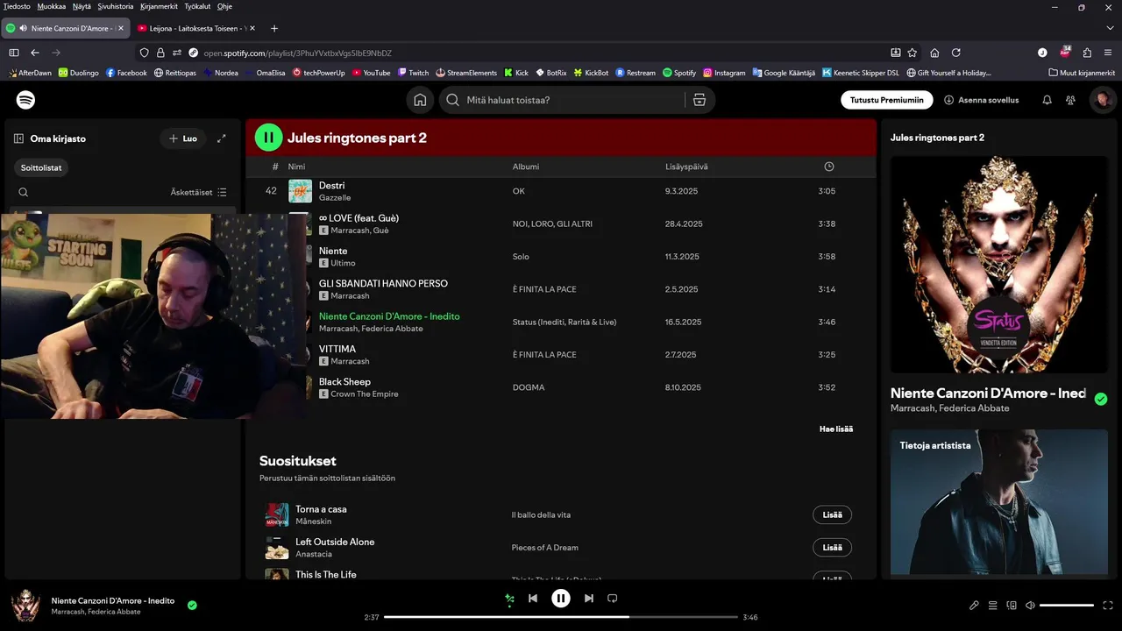Open Muokkaa browser menu
The image size is (1122, 631).
coord(51,6)
